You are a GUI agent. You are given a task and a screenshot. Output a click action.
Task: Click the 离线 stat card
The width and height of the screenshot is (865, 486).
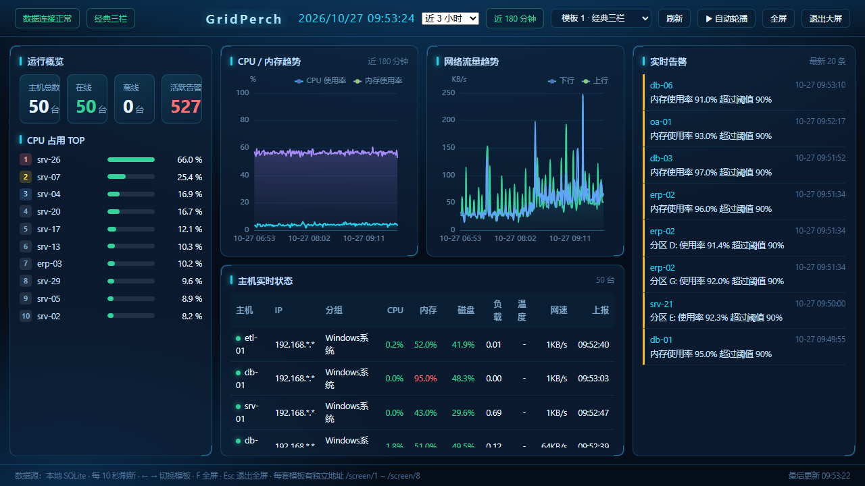(134, 99)
